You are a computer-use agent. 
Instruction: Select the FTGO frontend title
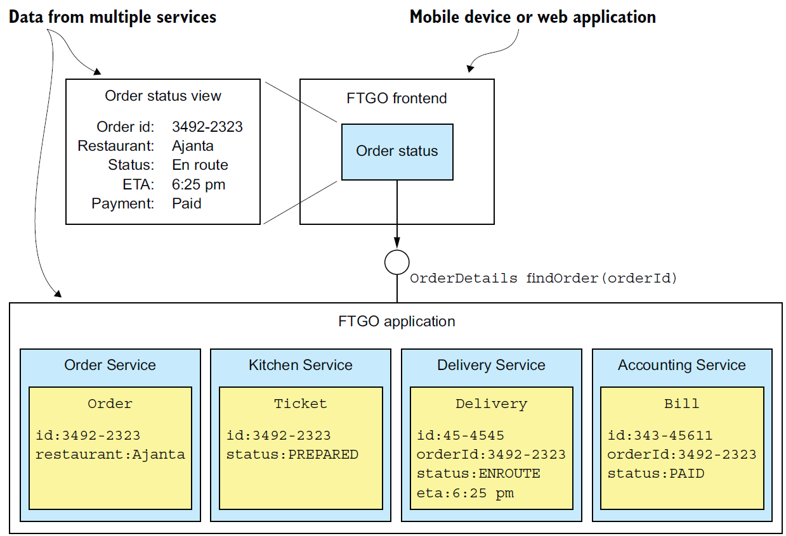pos(396,98)
